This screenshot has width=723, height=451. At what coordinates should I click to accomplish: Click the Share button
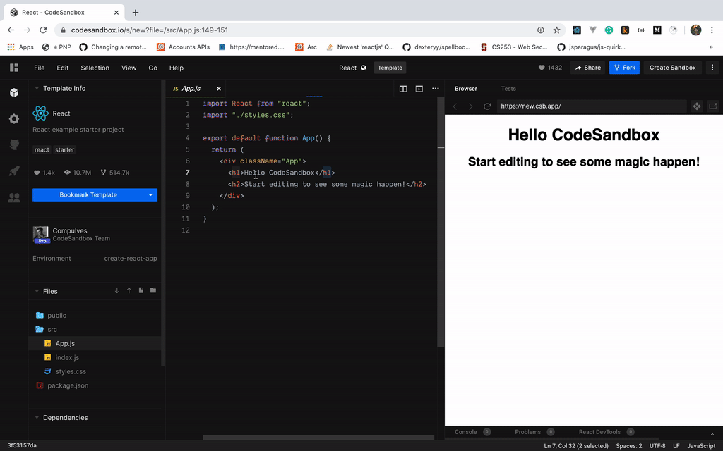(x=588, y=68)
